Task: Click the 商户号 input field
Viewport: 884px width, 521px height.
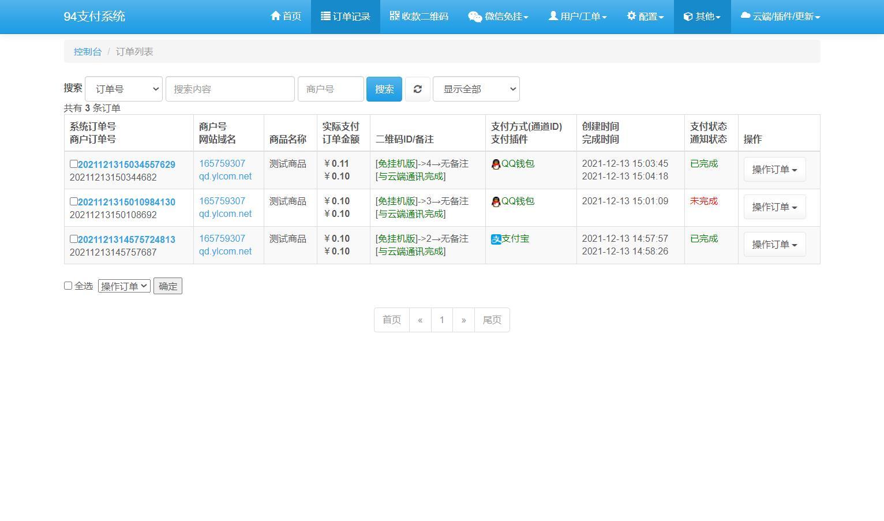Action: point(331,89)
